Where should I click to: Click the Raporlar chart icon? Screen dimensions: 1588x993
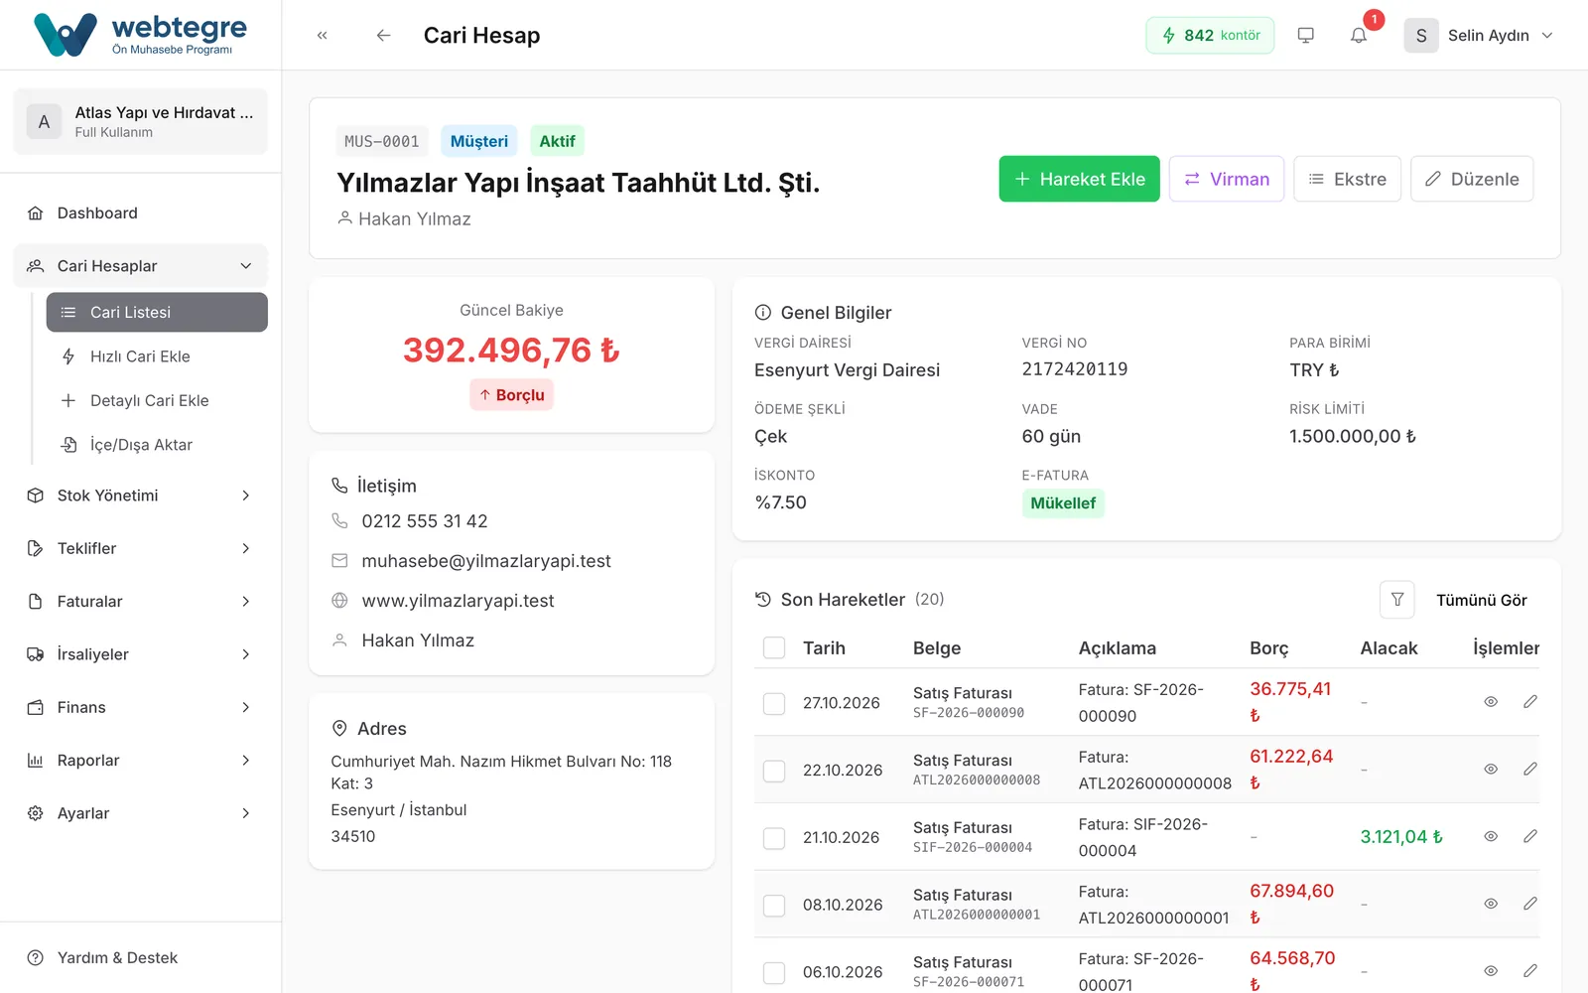pos(36,760)
